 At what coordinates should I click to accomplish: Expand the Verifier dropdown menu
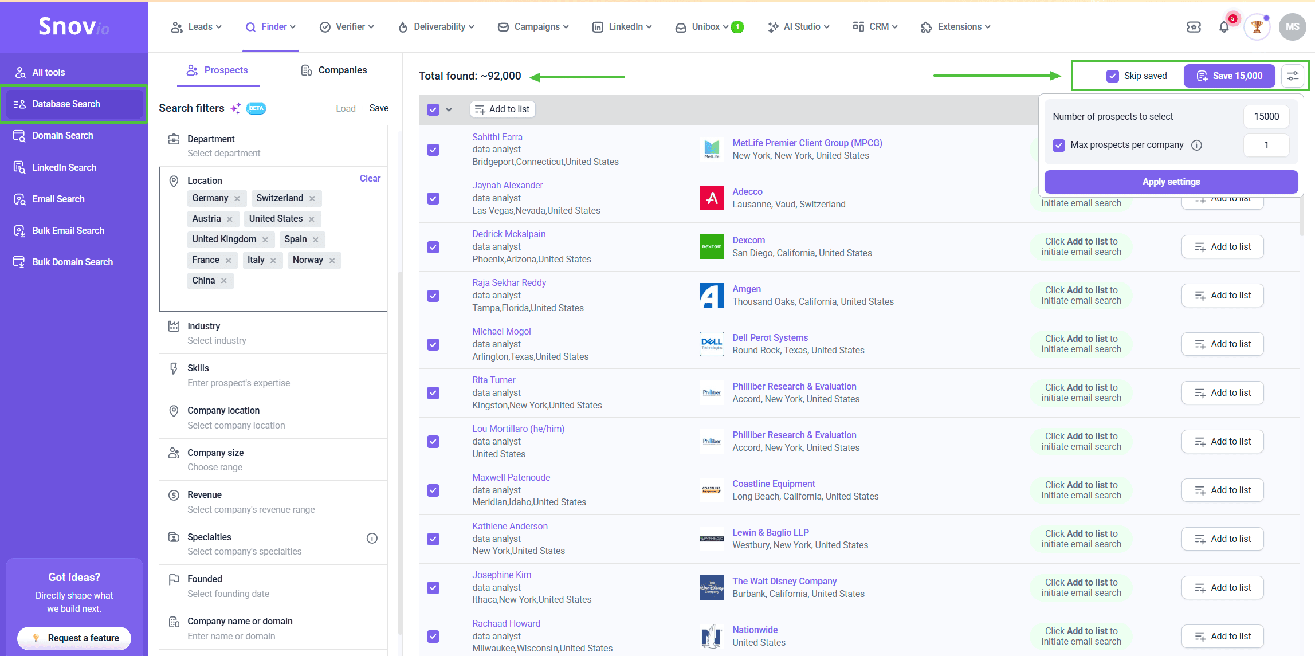tap(347, 27)
